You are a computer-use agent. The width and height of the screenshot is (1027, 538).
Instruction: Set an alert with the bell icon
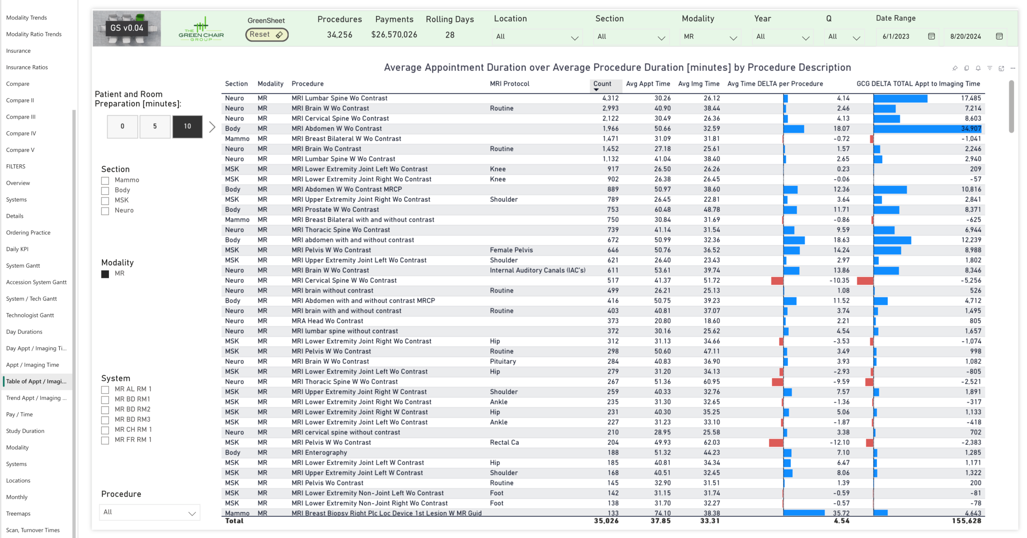[x=978, y=68]
